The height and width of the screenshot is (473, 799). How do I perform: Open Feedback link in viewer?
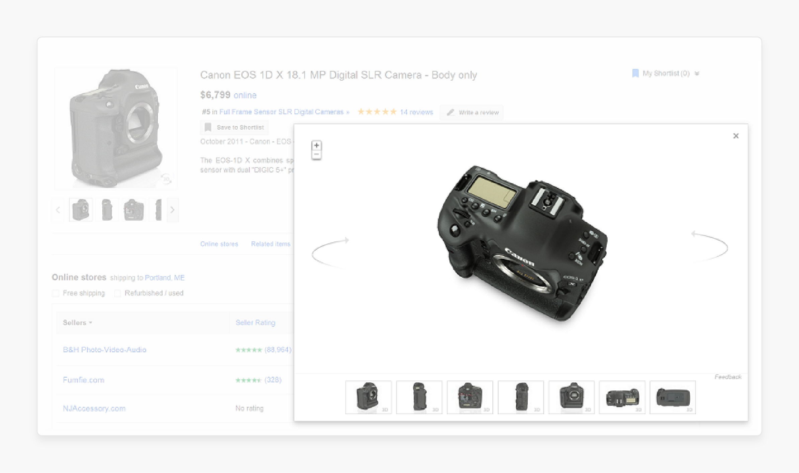coord(728,377)
